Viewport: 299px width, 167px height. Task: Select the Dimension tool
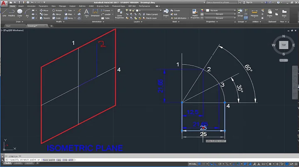coord(95,13)
